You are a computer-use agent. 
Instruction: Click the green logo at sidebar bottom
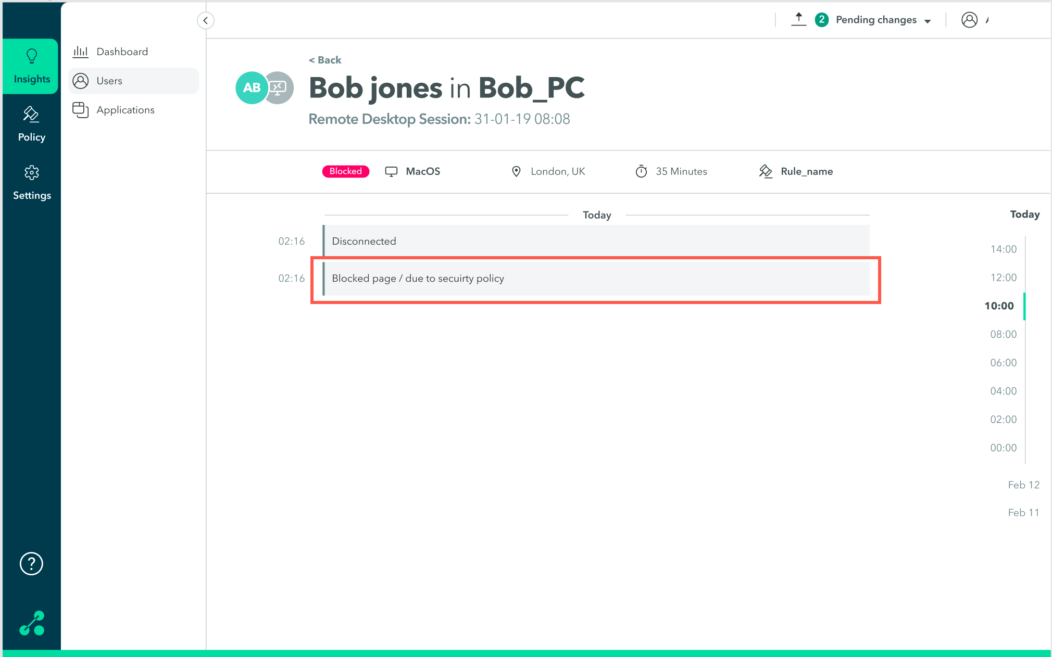pyautogui.click(x=32, y=623)
